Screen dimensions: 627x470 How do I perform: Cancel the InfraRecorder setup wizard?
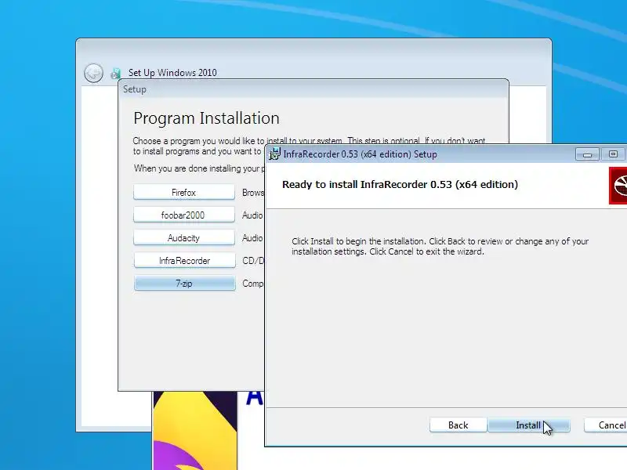[x=606, y=425]
